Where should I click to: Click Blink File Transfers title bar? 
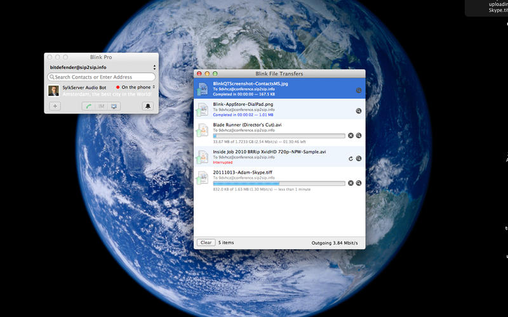[279, 74]
